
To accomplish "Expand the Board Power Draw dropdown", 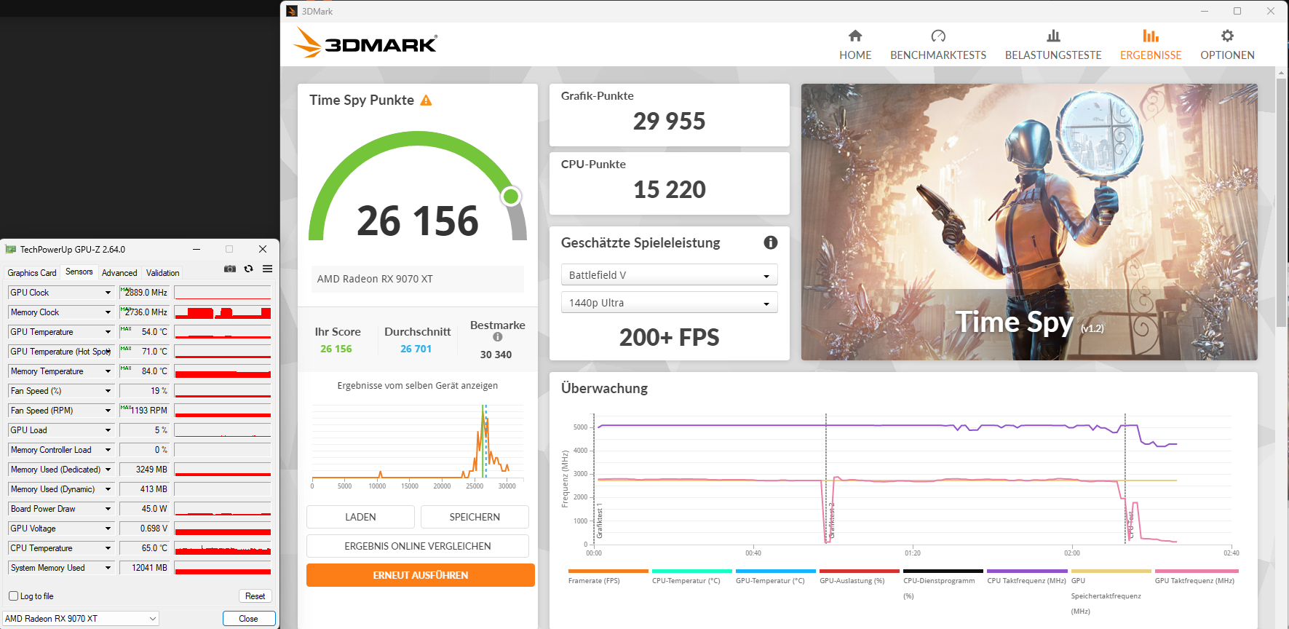I will pos(108,509).
